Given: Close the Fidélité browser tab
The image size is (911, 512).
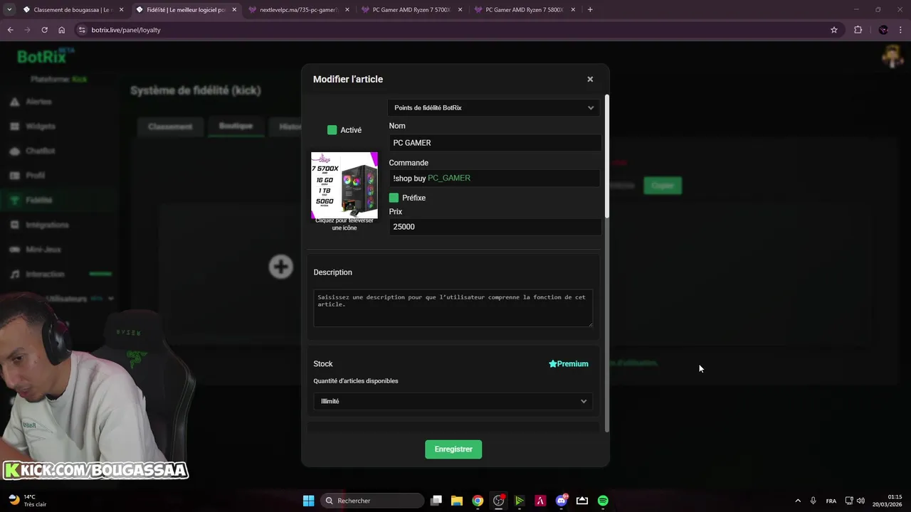Looking at the screenshot, I should coord(234,10).
